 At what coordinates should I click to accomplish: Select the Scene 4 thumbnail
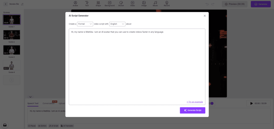click(x=12, y=65)
